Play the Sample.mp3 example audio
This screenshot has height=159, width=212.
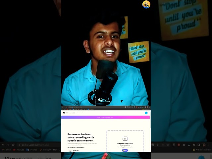click(70, 151)
